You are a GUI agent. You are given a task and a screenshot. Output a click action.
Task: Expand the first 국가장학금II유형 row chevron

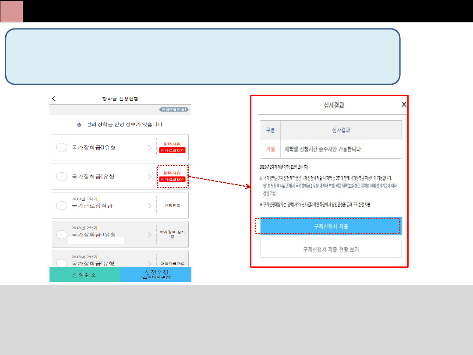point(150,147)
